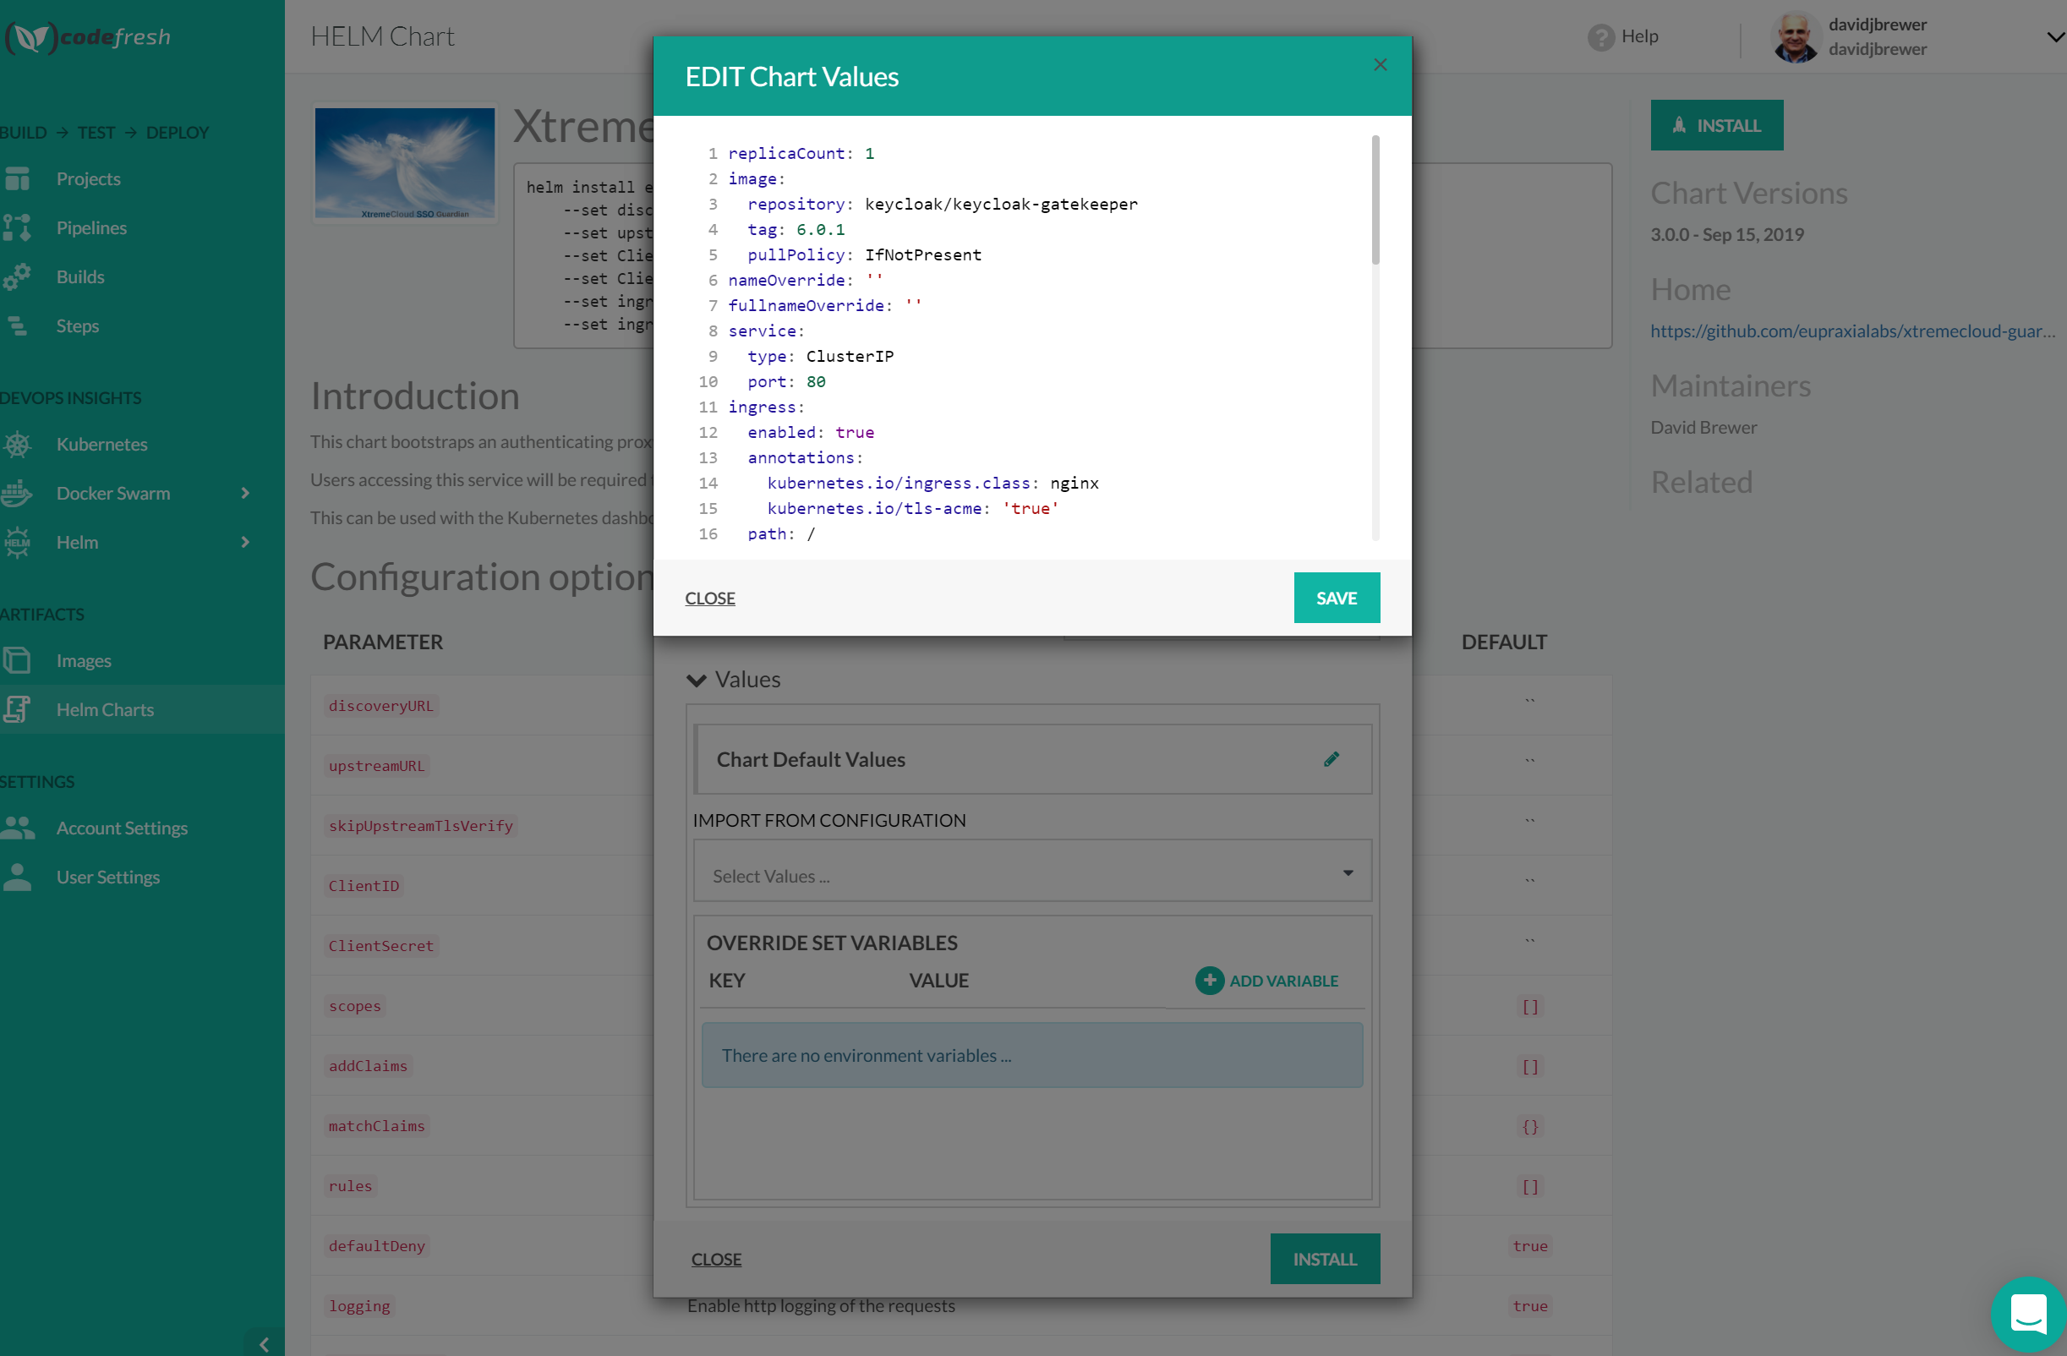Viewport: 2067px width, 1356px height.
Task: Click the skipUpstreamTlsVerify parameter
Action: click(420, 825)
